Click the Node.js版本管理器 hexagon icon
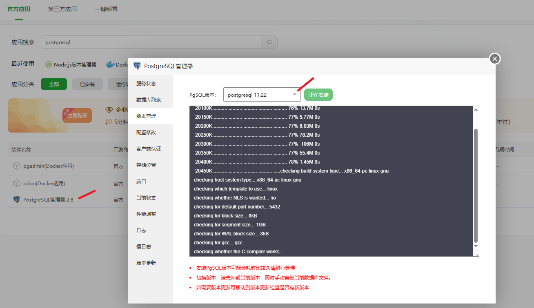The width and height of the screenshot is (534, 308). [x=48, y=64]
